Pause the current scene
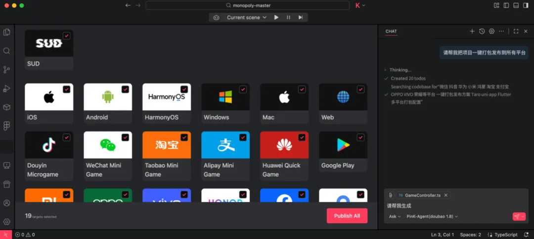 tap(288, 17)
